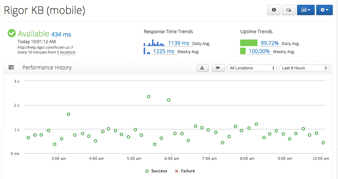
Task: Open the All Locations dropdown
Action: pos(252,68)
